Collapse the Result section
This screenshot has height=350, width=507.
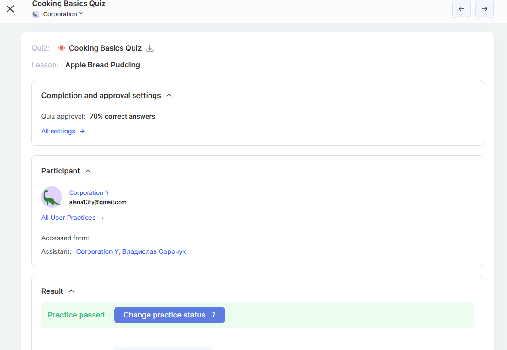click(71, 291)
